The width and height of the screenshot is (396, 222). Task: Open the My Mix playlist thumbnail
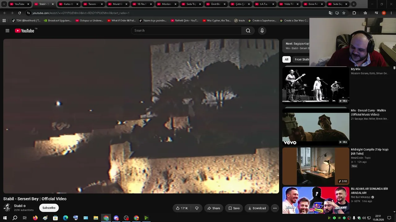(x=316, y=85)
